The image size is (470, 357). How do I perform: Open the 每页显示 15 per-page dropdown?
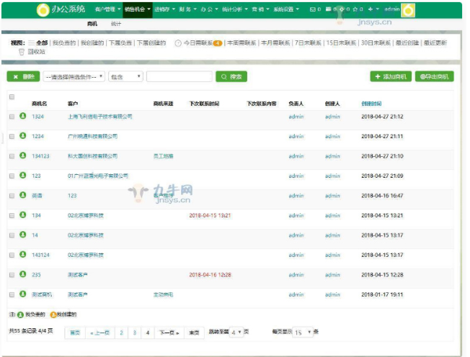coord(302,332)
